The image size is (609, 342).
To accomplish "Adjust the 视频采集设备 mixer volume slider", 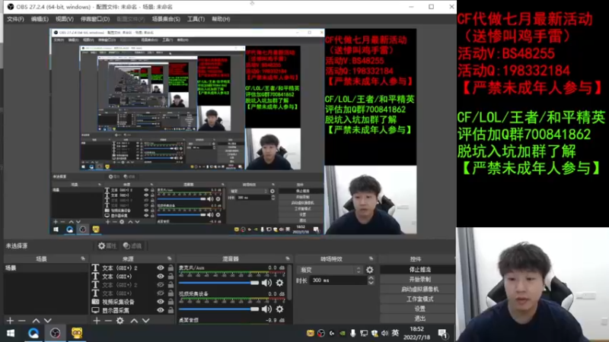I will tap(218, 309).
